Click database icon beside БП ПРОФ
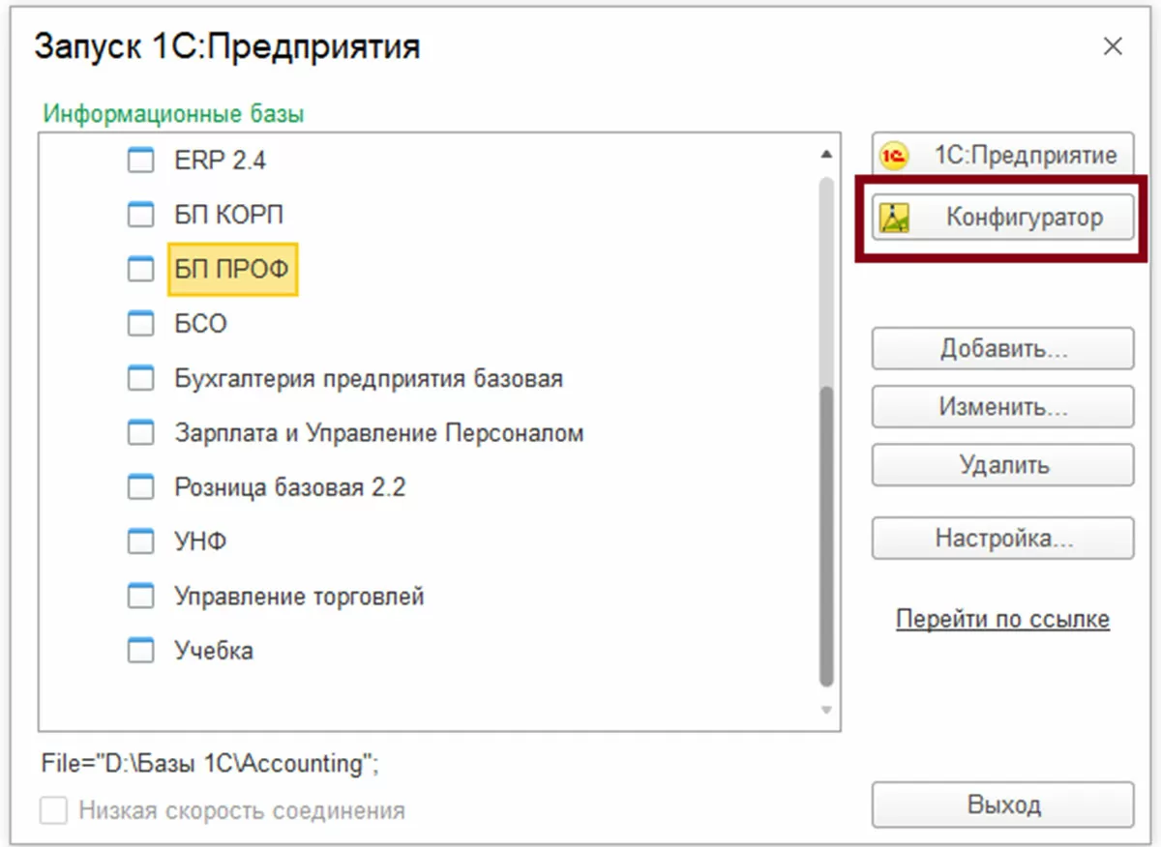The height and width of the screenshot is (847, 1161). click(x=141, y=269)
